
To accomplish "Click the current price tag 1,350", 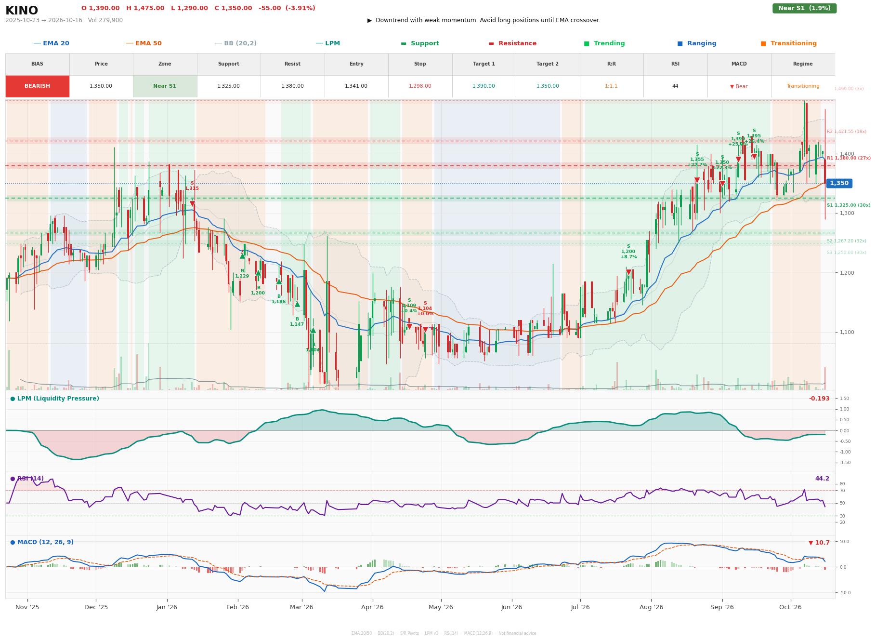I will click(839, 183).
